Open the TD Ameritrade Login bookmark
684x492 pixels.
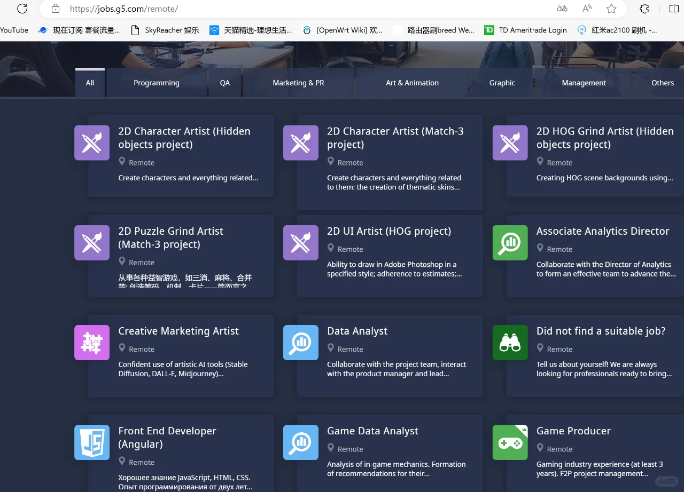(x=526, y=30)
